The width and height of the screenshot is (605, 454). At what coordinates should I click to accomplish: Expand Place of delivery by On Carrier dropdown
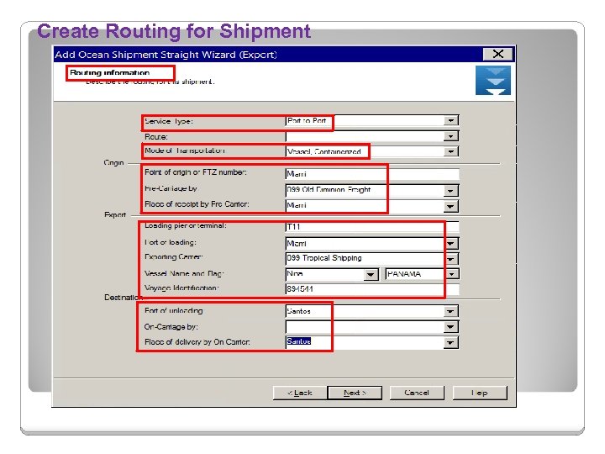click(450, 342)
